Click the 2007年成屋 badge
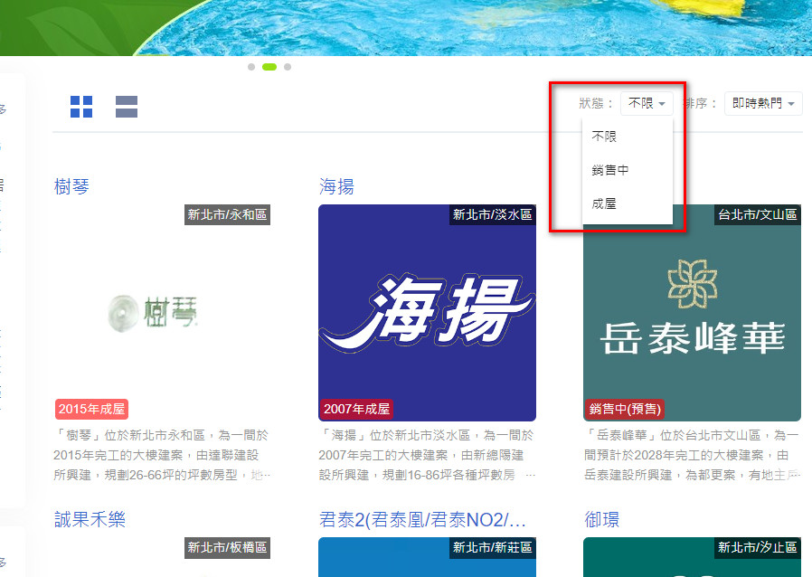This screenshot has height=577, width=812. pyautogui.click(x=357, y=409)
